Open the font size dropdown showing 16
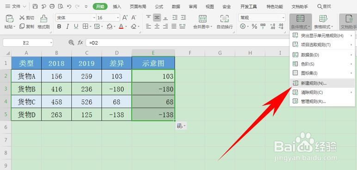 point(118,18)
